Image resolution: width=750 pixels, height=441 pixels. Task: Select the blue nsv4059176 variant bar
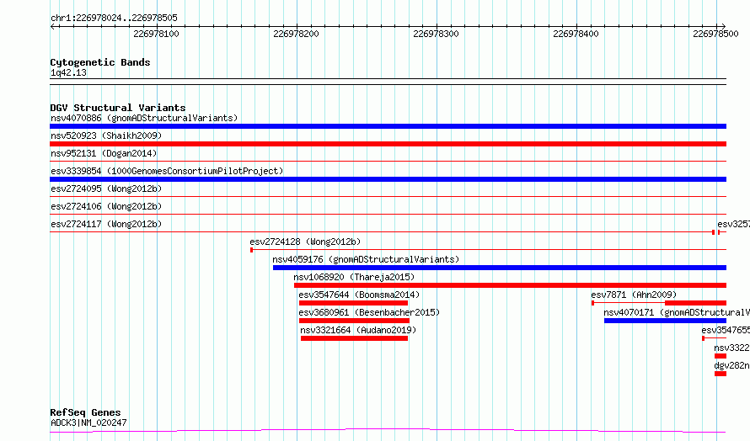(500, 268)
